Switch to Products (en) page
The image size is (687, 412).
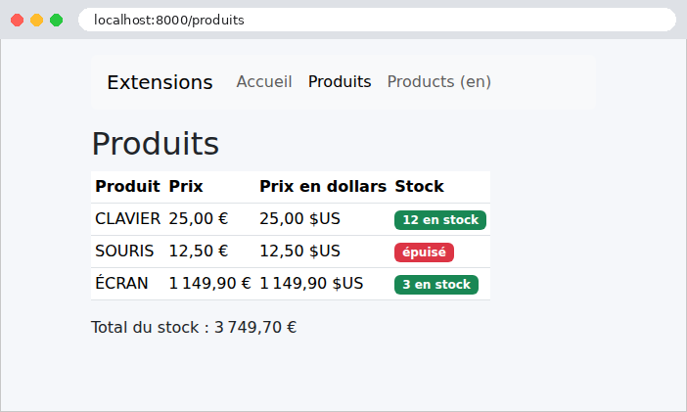coord(439,82)
